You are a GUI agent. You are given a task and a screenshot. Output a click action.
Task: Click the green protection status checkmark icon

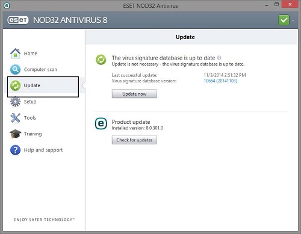tap(284, 20)
